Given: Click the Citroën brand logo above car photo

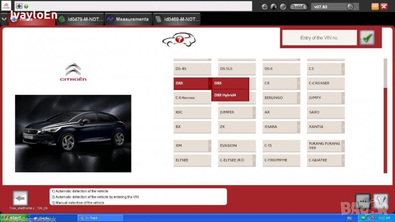Looking at the screenshot, I should pos(73,72).
